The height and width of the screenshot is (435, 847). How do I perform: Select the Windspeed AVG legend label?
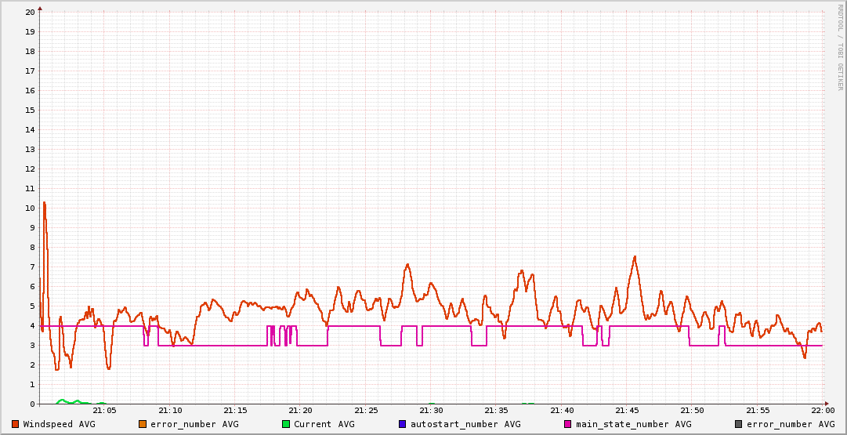(x=59, y=424)
